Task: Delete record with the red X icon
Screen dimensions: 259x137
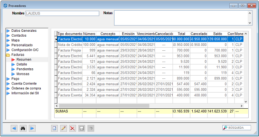Action: (73, 128)
